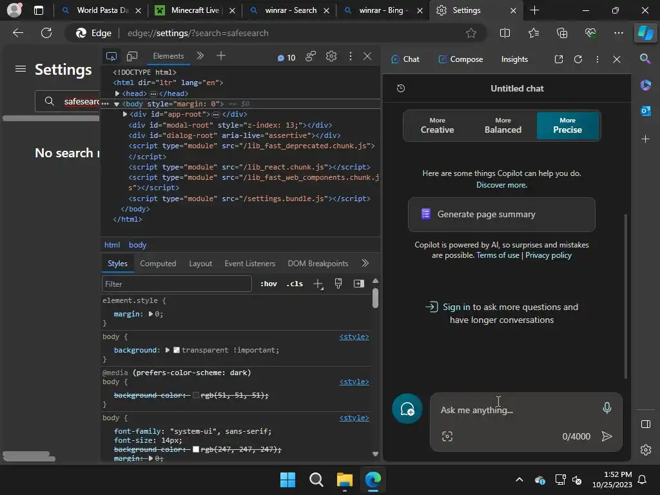Open DevTools customize menu with three dots
The height and width of the screenshot is (495, 660).
(x=350, y=56)
